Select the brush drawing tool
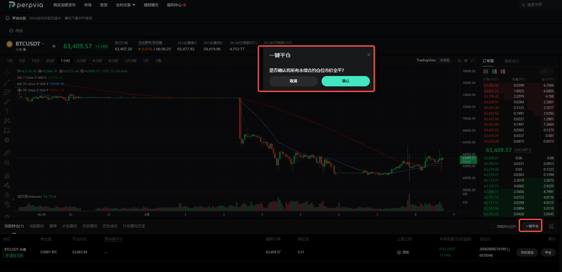 7,101
